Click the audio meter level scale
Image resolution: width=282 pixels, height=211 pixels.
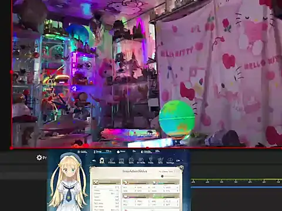236,181
